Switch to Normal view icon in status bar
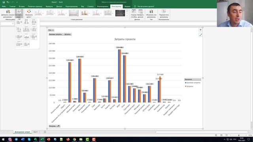The width and height of the screenshot is (253, 142). (216, 135)
